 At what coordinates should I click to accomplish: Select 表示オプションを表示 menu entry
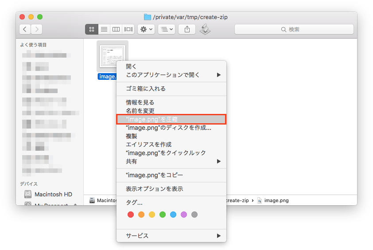(171, 189)
